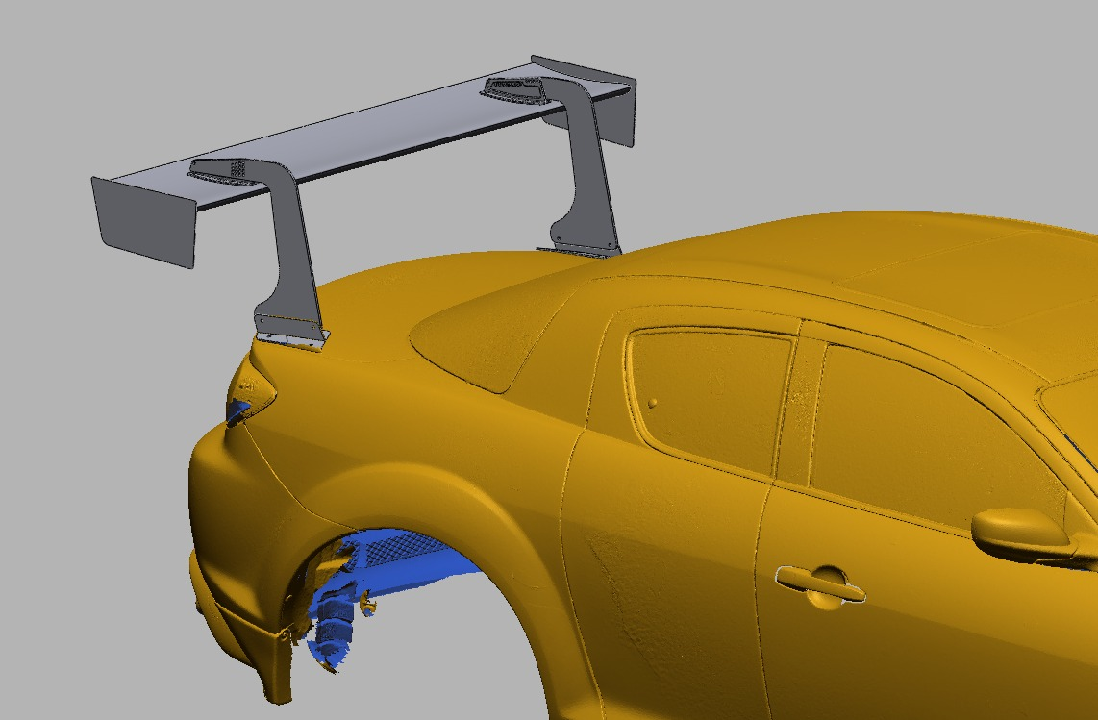Click the near upright's base mounting bracket
The height and width of the screenshot is (720, 1098).
pos(292,339)
